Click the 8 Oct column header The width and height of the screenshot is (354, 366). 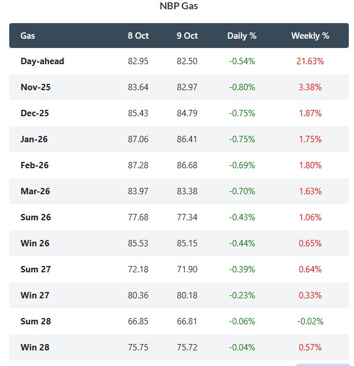138,35
